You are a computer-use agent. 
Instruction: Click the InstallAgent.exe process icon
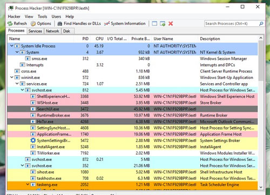33,147
